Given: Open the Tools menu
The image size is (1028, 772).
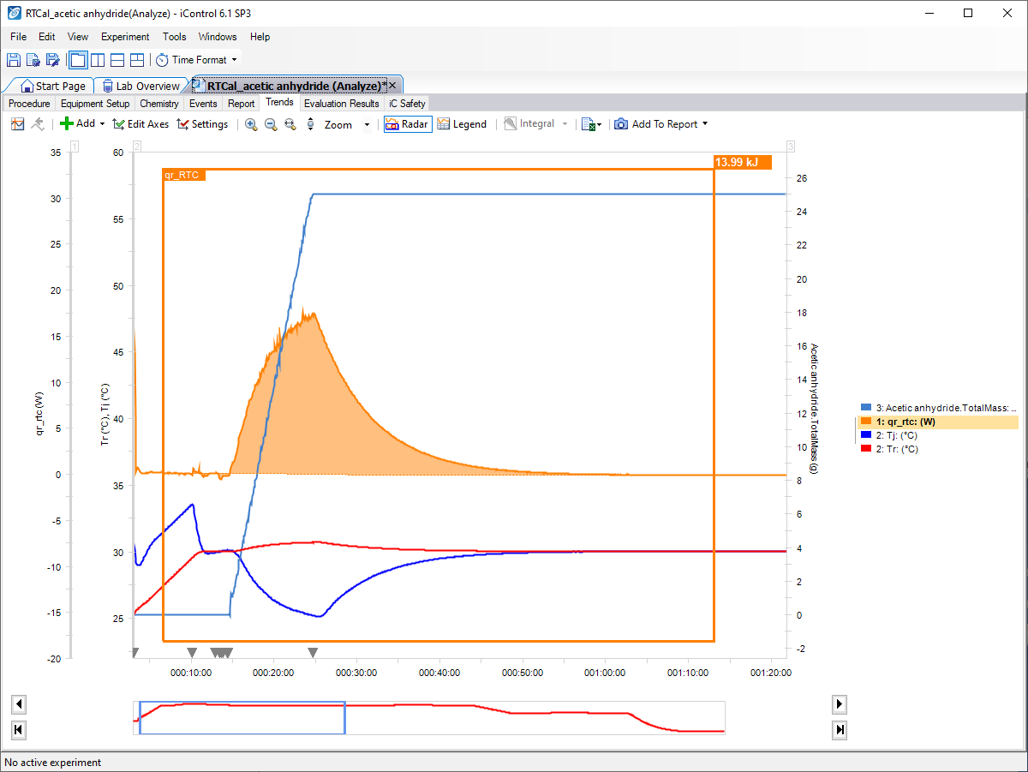Looking at the screenshot, I should click(175, 37).
